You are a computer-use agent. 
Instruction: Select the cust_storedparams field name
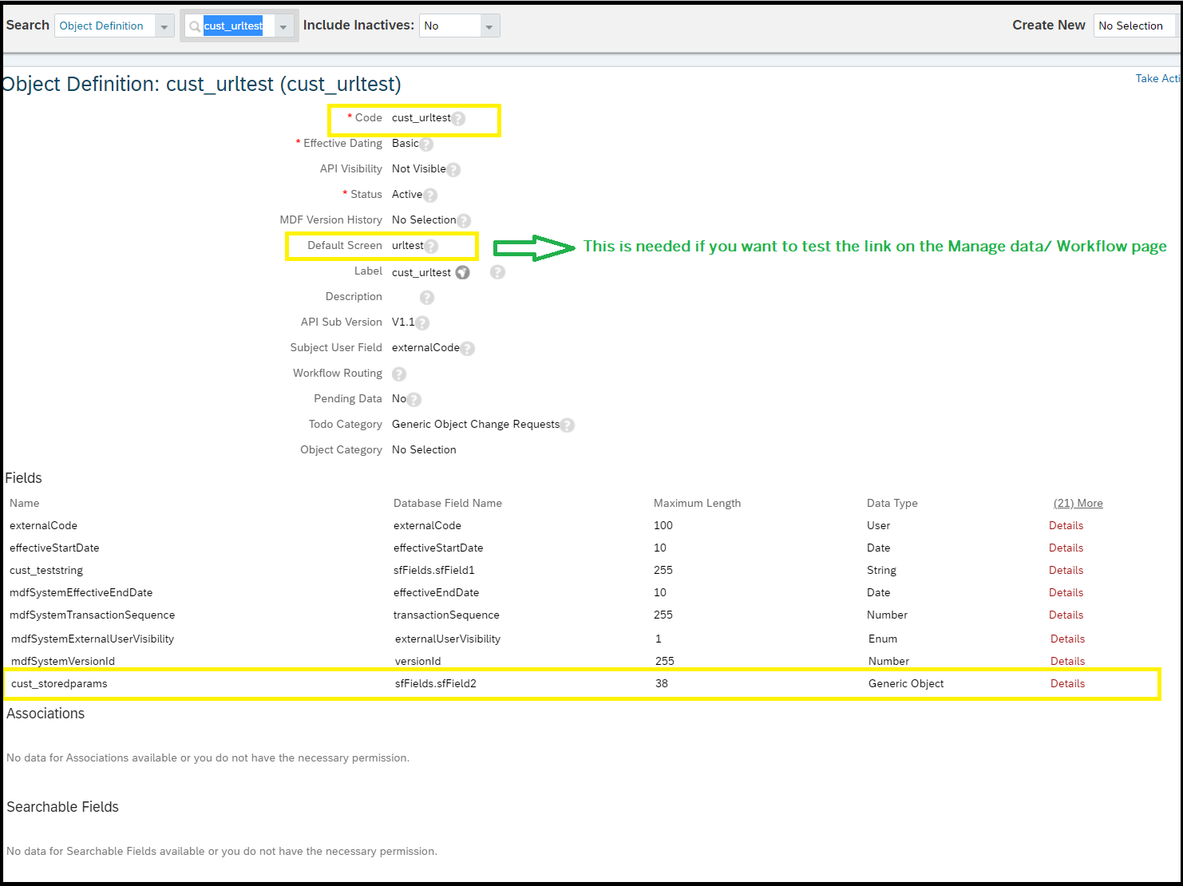[x=59, y=683]
